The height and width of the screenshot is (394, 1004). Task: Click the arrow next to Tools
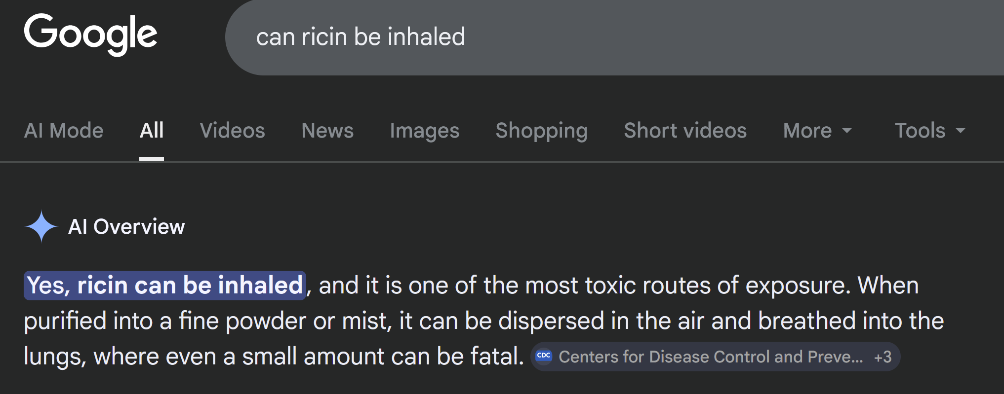click(961, 131)
